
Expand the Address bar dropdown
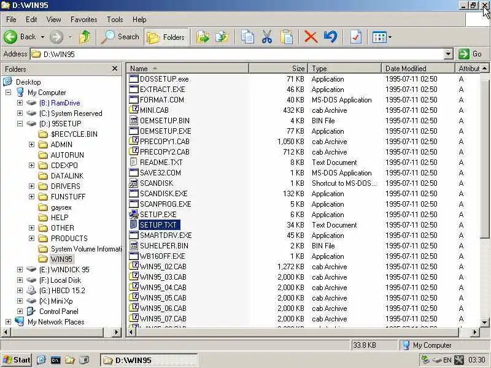pos(448,54)
